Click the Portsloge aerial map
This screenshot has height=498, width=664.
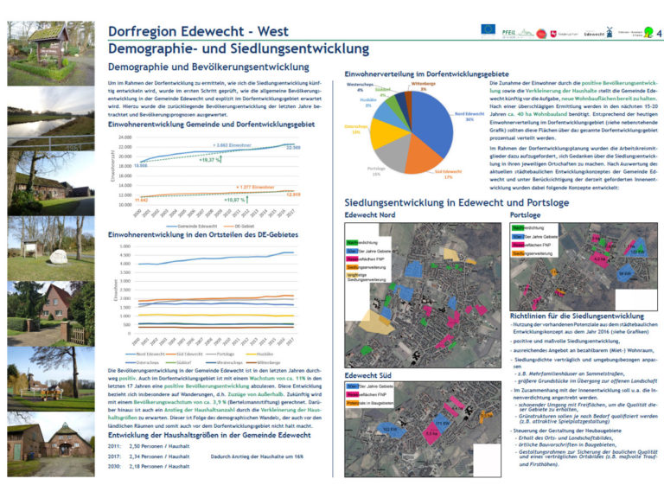[x=584, y=266]
